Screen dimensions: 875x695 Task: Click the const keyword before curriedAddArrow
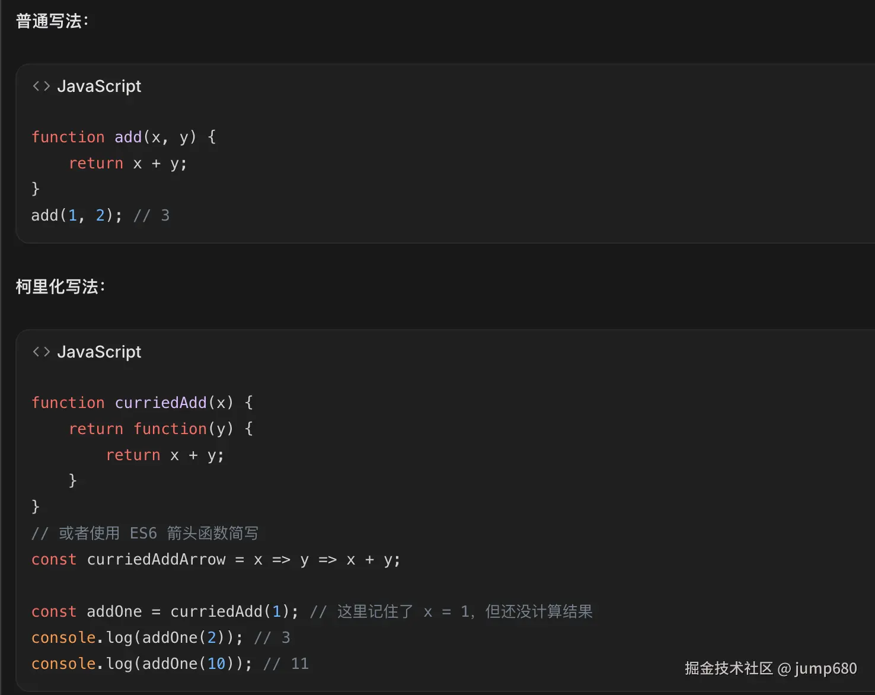[x=54, y=559]
